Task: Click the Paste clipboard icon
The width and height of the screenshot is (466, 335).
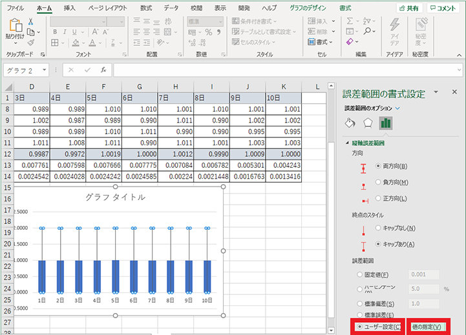Action: click(15, 25)
